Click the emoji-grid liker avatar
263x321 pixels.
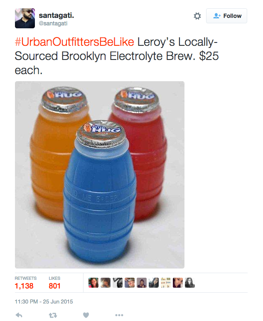[166, 283]
